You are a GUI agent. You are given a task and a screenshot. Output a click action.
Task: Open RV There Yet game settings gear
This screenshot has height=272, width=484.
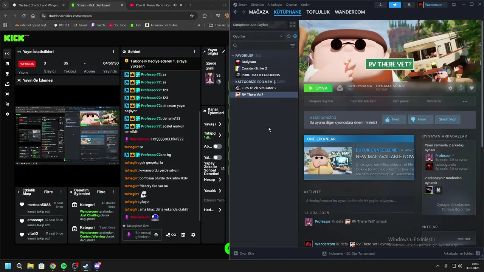(450, 88)
